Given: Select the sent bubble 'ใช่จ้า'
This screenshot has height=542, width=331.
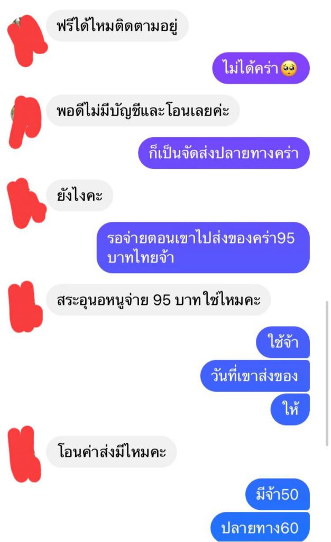Looking at the screenshot, I should click(283, 342).
